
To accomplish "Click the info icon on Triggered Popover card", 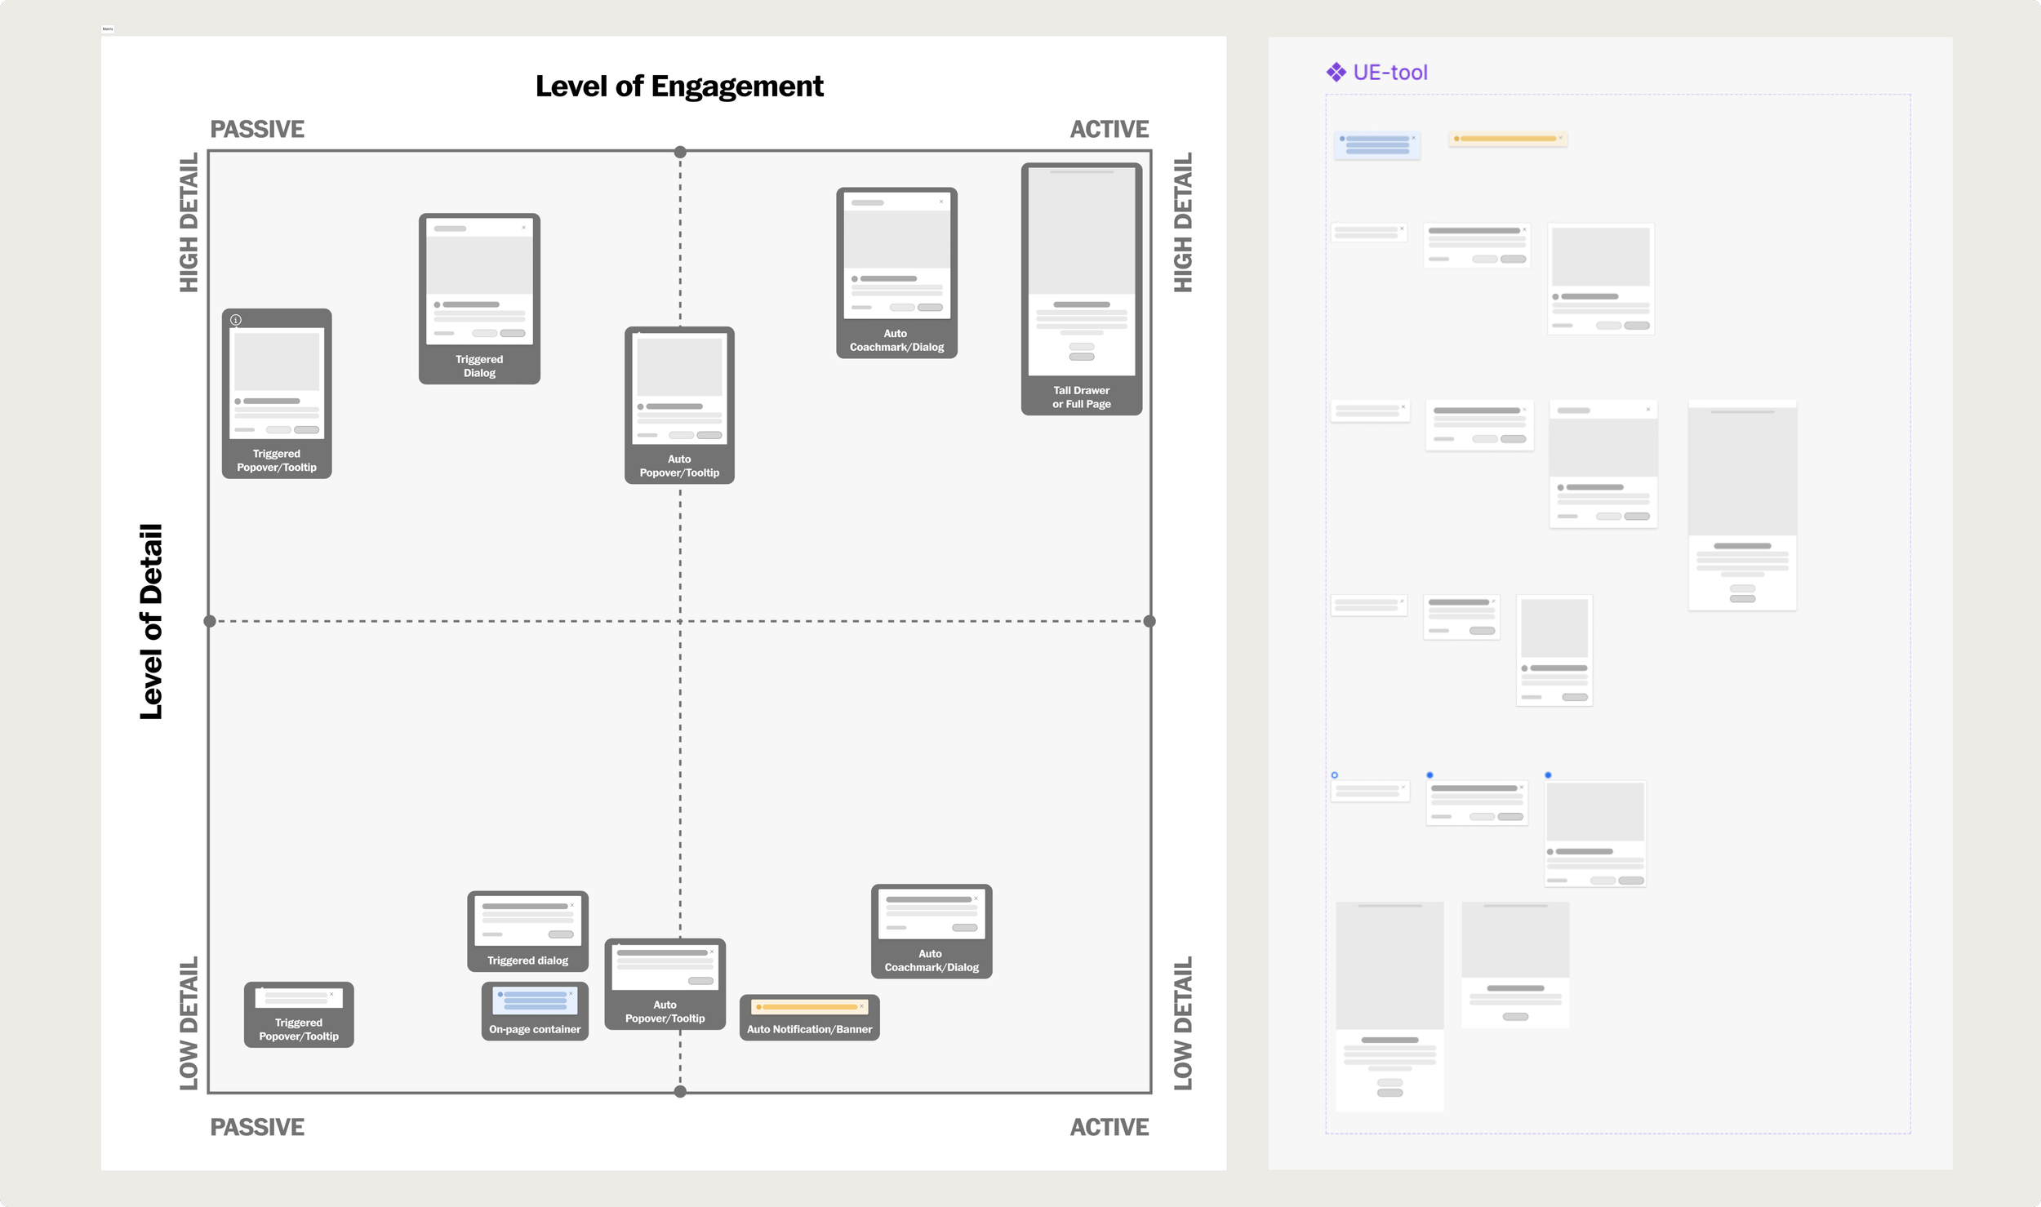I will (236, 320).
